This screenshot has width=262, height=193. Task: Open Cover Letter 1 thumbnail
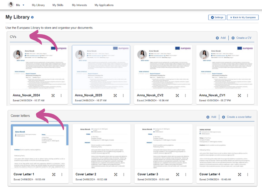[x=40, y=146]
